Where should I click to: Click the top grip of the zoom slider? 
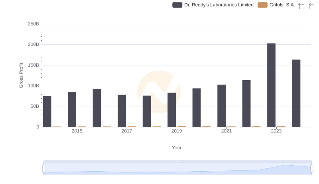pyautogui.click(x=177, y=161)
